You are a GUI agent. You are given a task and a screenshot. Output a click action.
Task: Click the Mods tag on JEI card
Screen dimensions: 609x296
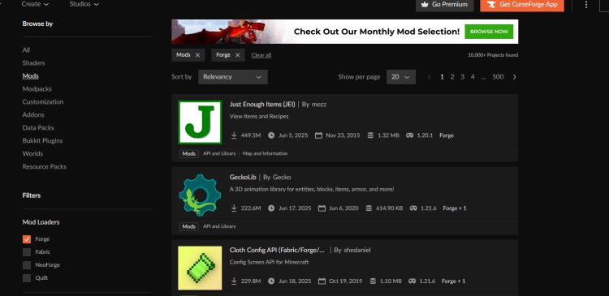click(x=188, y=153)
